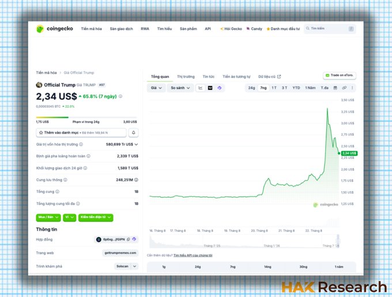This screenshot has height=297, width=392.
Task: Open gettrumpmemes.com website link
Action: pos(120,253)
